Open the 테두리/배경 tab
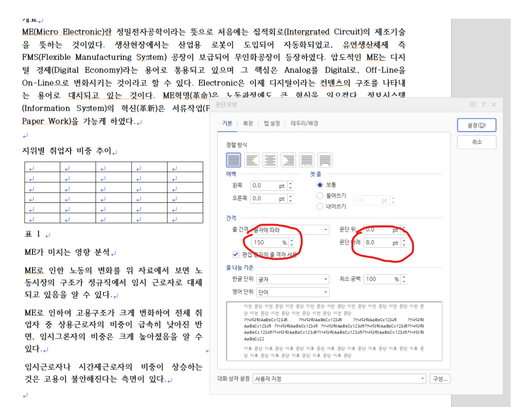Screen dimensions: 524x407 tap(304, 124)
